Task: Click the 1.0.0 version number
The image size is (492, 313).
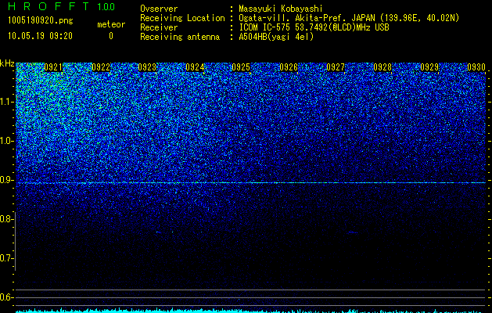Action: pyautogui.click(x=106, y=6)
